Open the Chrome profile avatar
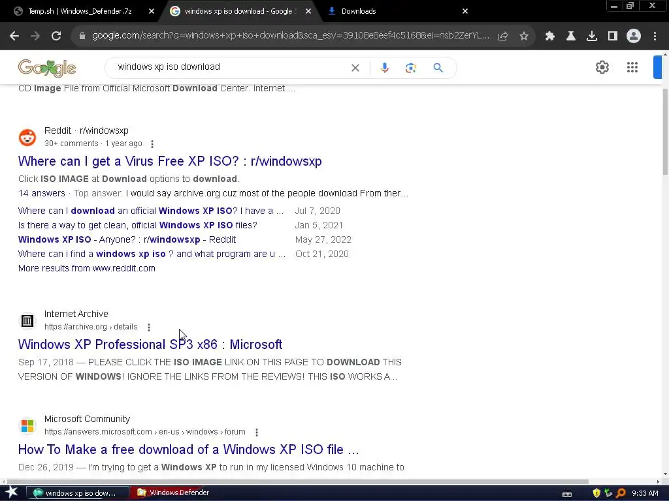Image resolution: width=669 pixels, height=501 pixels. (x=634, y=37)
